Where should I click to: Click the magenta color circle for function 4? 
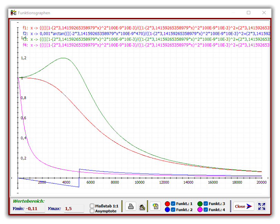(x=200, y=209)
